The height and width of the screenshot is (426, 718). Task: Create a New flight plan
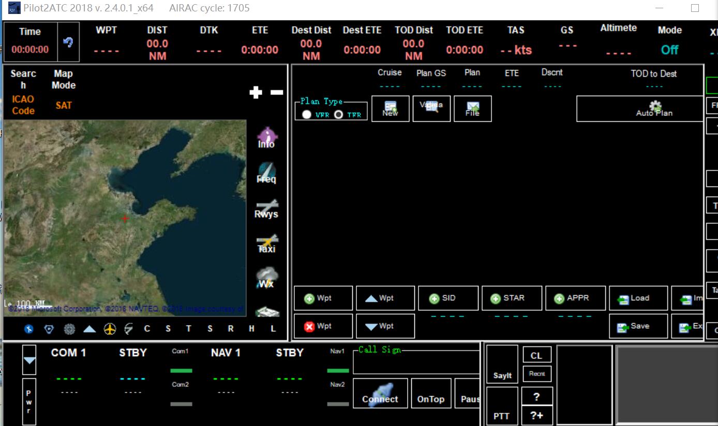click(390, 109)
